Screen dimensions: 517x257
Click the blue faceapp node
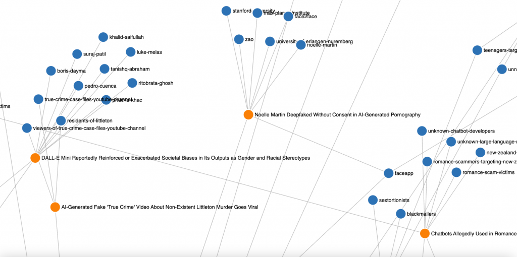(388, 173)
